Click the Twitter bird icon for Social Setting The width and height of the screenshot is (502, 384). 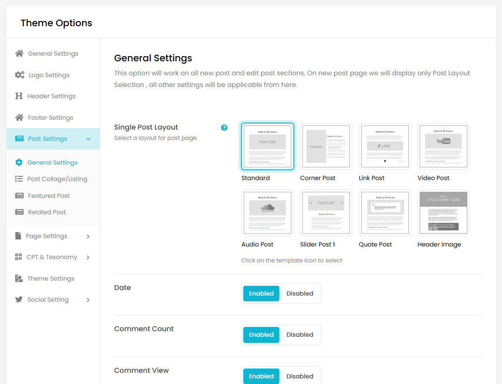19,299
